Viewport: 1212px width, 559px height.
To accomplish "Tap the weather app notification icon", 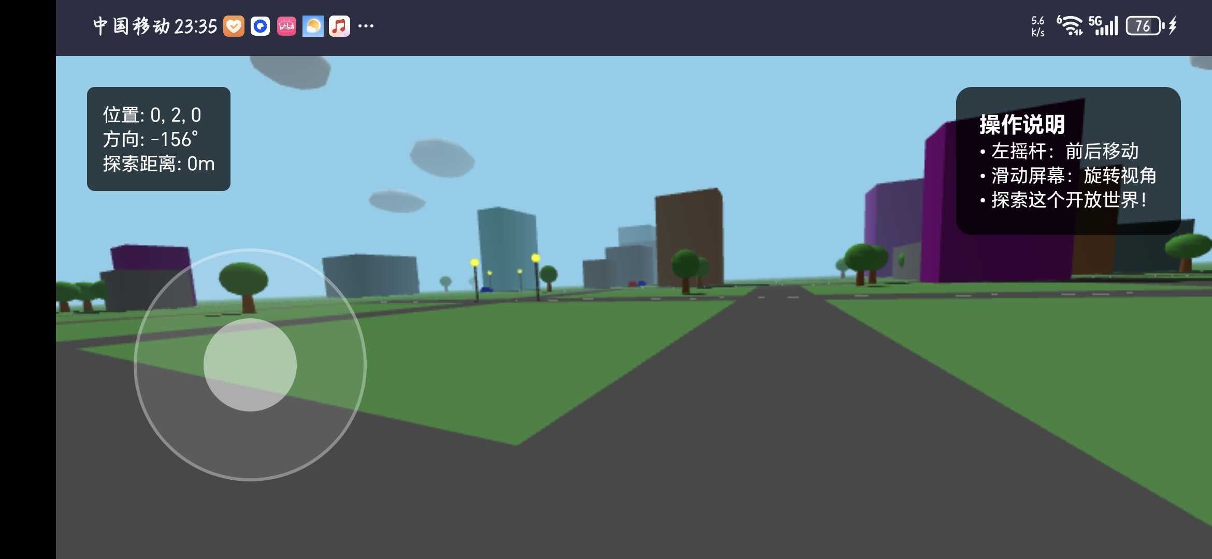I will 313,26.
